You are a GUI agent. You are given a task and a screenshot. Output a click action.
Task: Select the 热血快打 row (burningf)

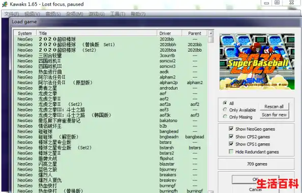pos(111,186)
